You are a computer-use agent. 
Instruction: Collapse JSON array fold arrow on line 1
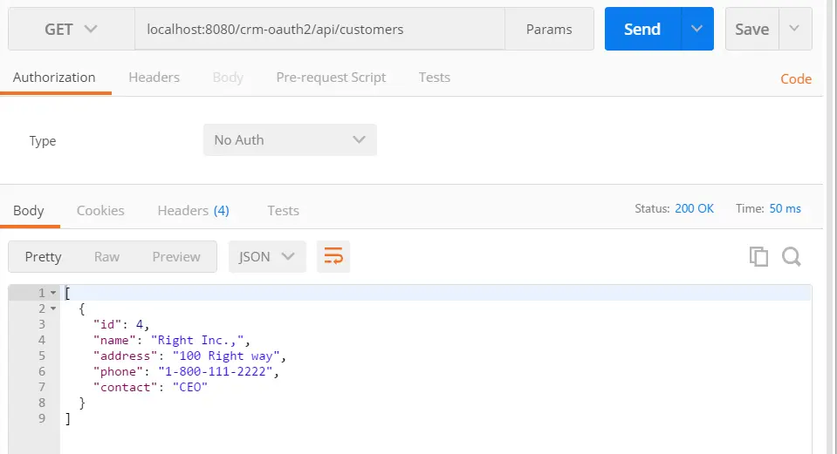pos(53,293)
